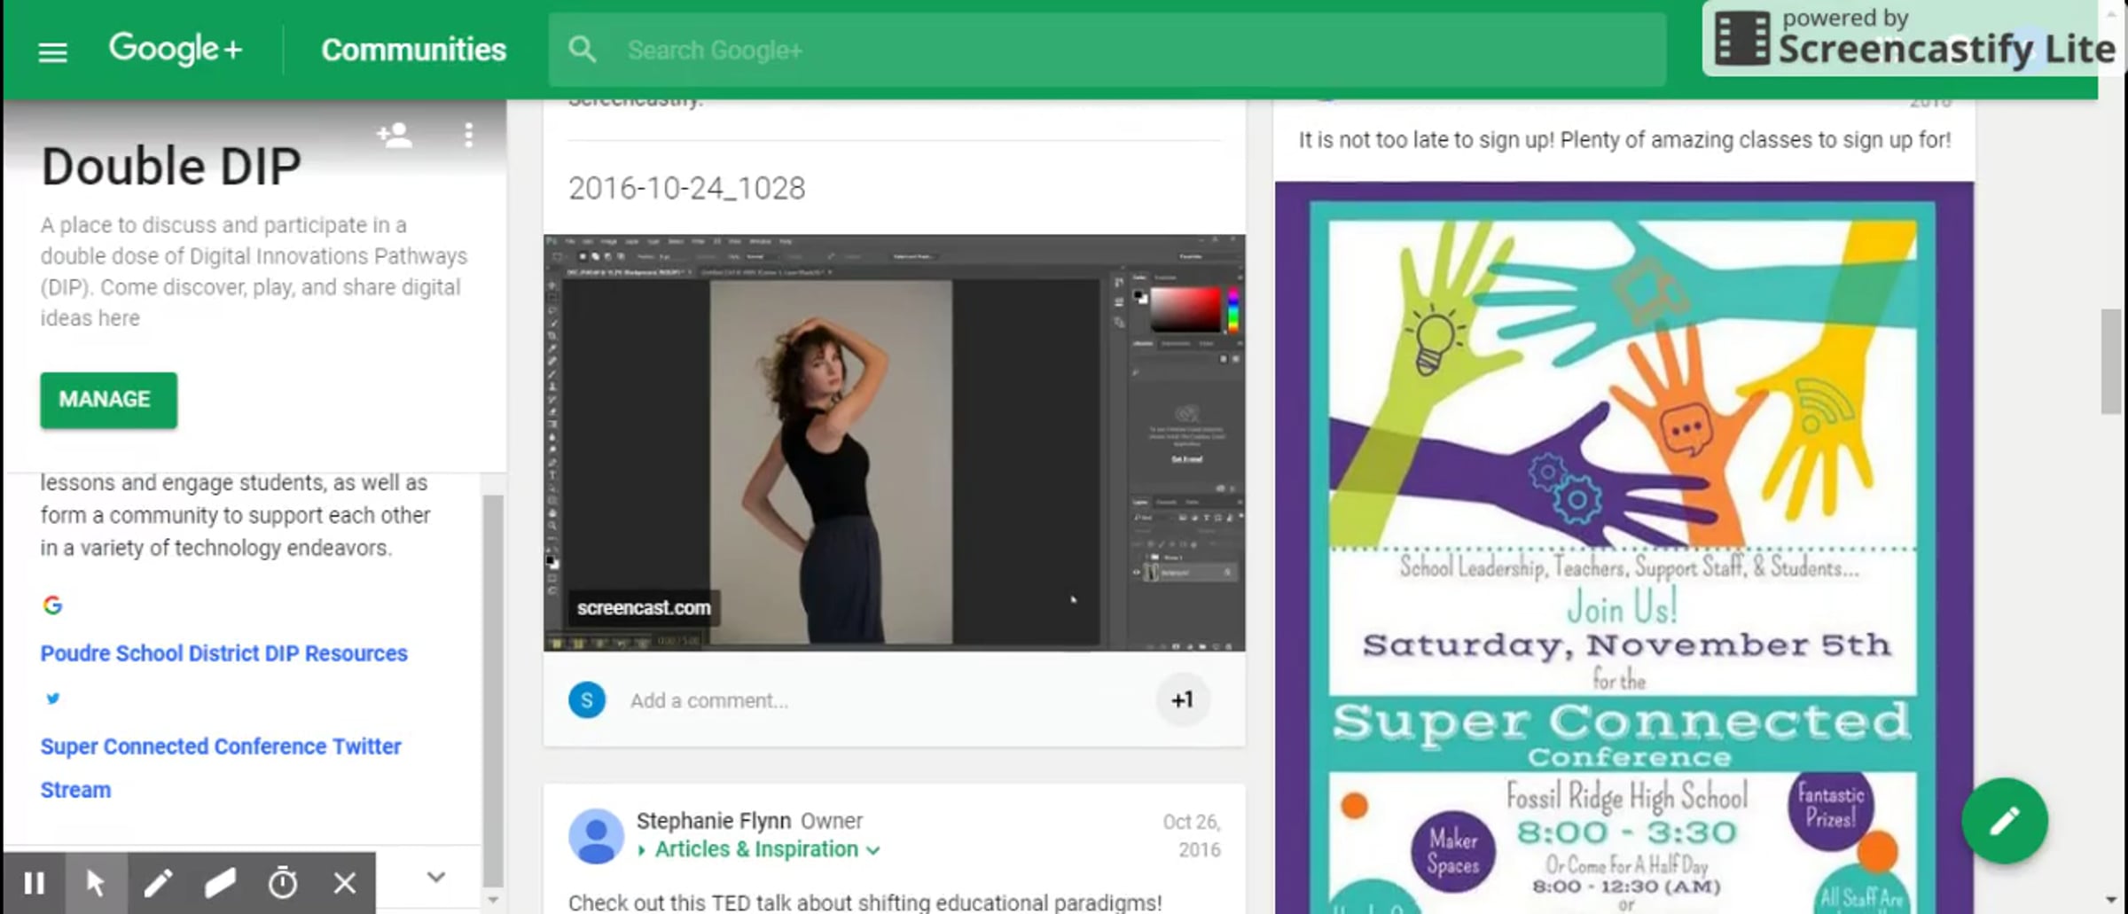Invite people using the add-person icon
The height and width of the screenshot is (914, 2128).
(x=395, y=135)
